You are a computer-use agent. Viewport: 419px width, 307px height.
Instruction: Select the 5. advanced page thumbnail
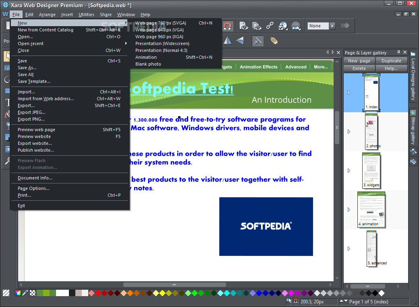(371, 248)
